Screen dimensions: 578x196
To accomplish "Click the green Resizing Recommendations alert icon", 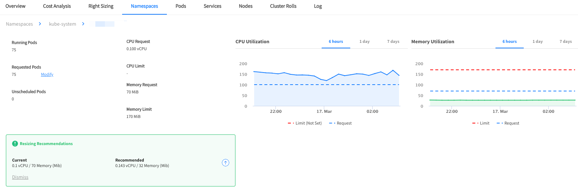I will pyautogui.click(x=15, y=144).
